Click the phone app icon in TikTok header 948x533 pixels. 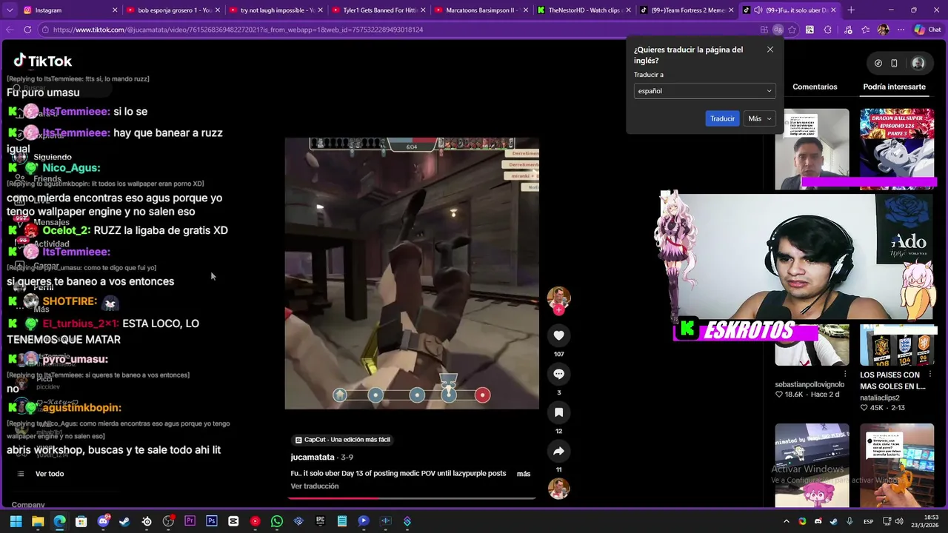tap(894, 63)
